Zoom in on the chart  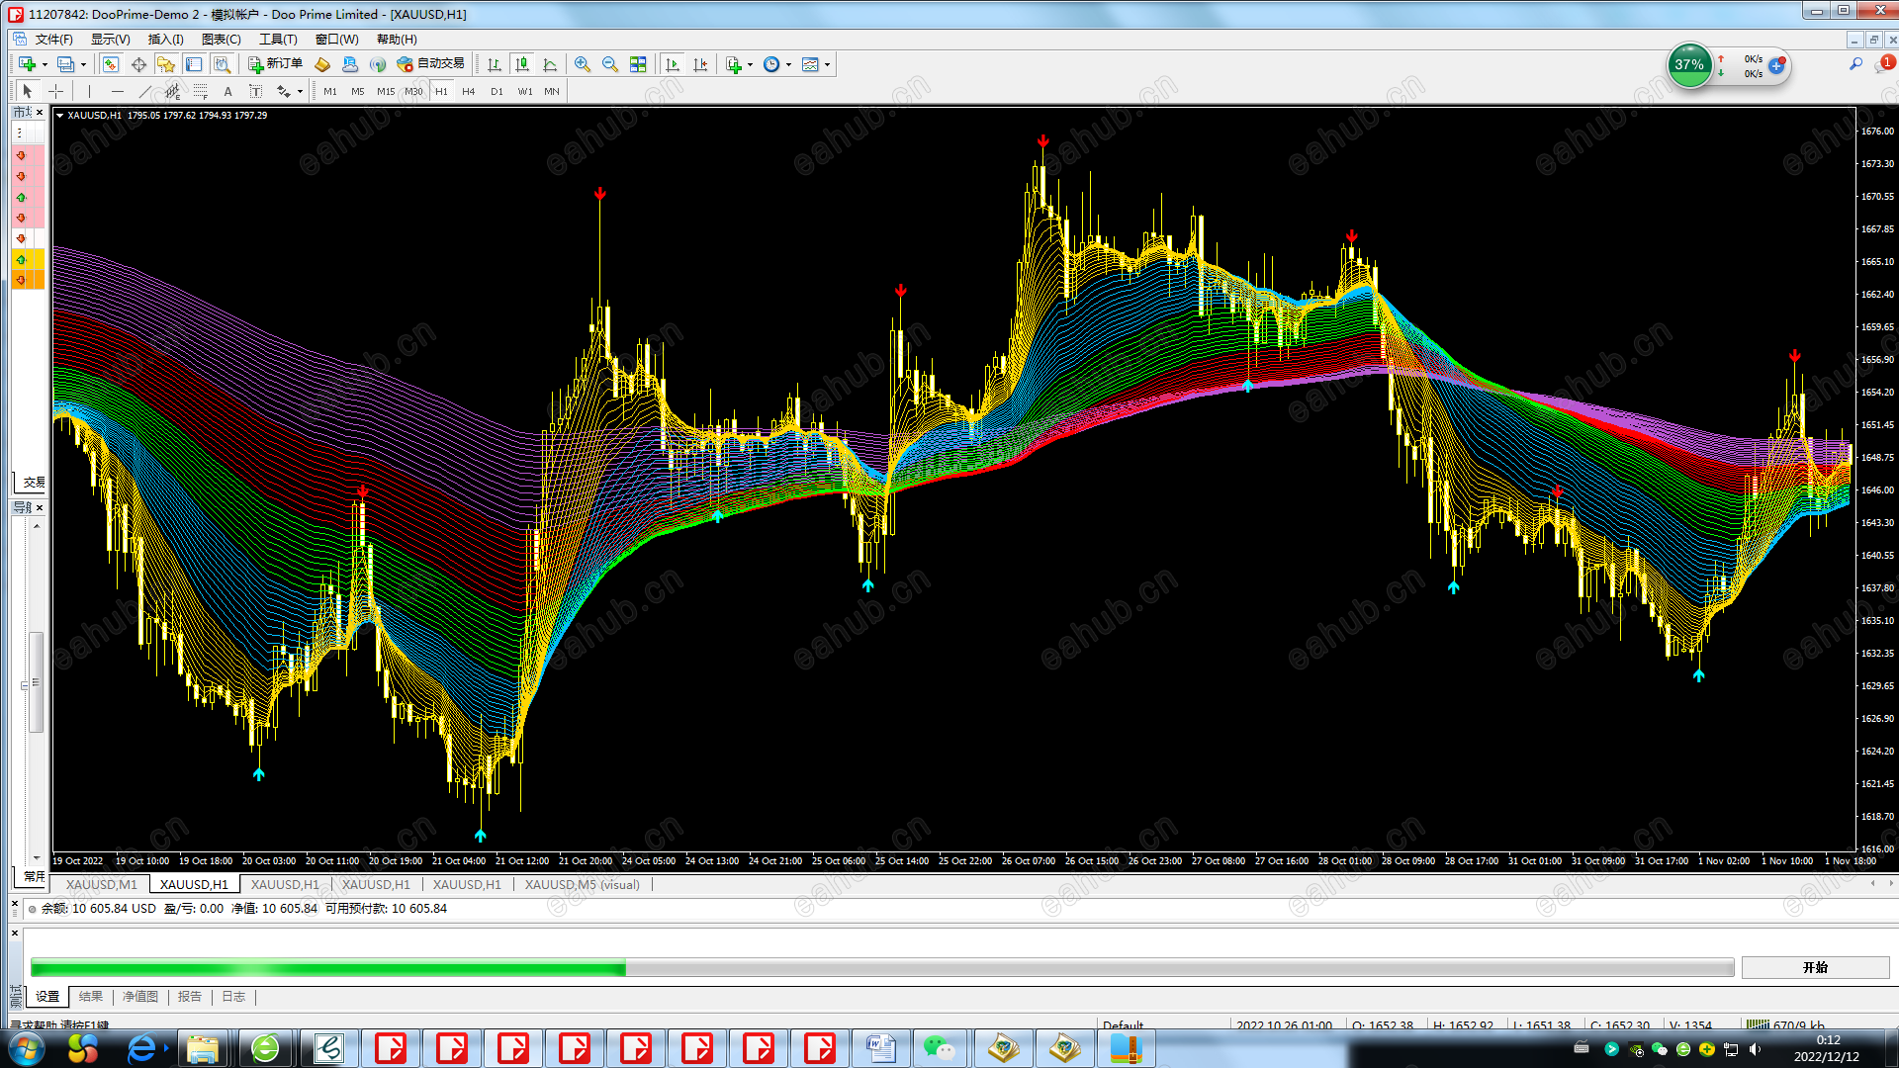pyautogui.click(x=583, y=64)
